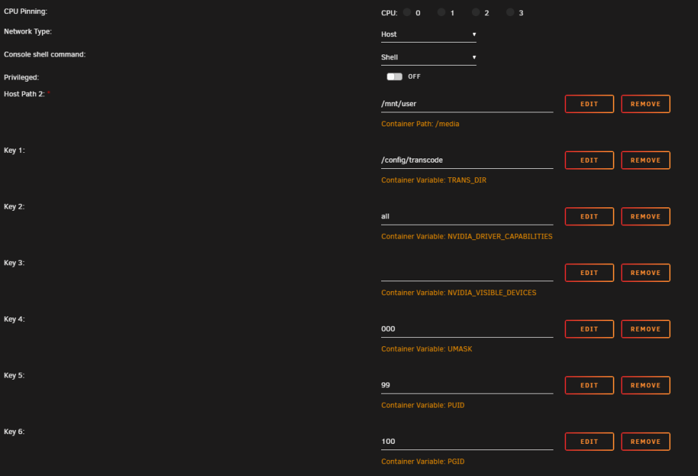Click 'Container Variable: NVIDIA_DRIVER_CAPABILITIES' text
This screenshot has height=476, width=698.
coord(466,237)
